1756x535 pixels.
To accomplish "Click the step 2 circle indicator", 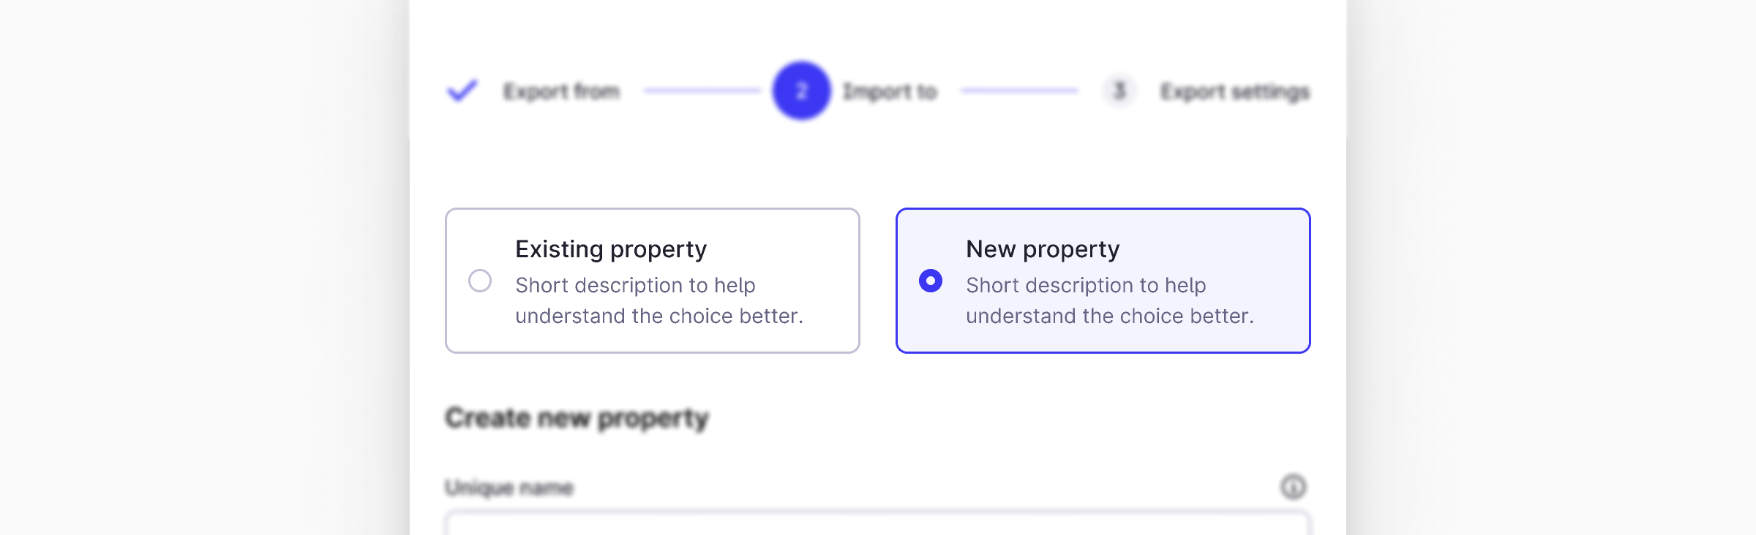I will [801, 91].
